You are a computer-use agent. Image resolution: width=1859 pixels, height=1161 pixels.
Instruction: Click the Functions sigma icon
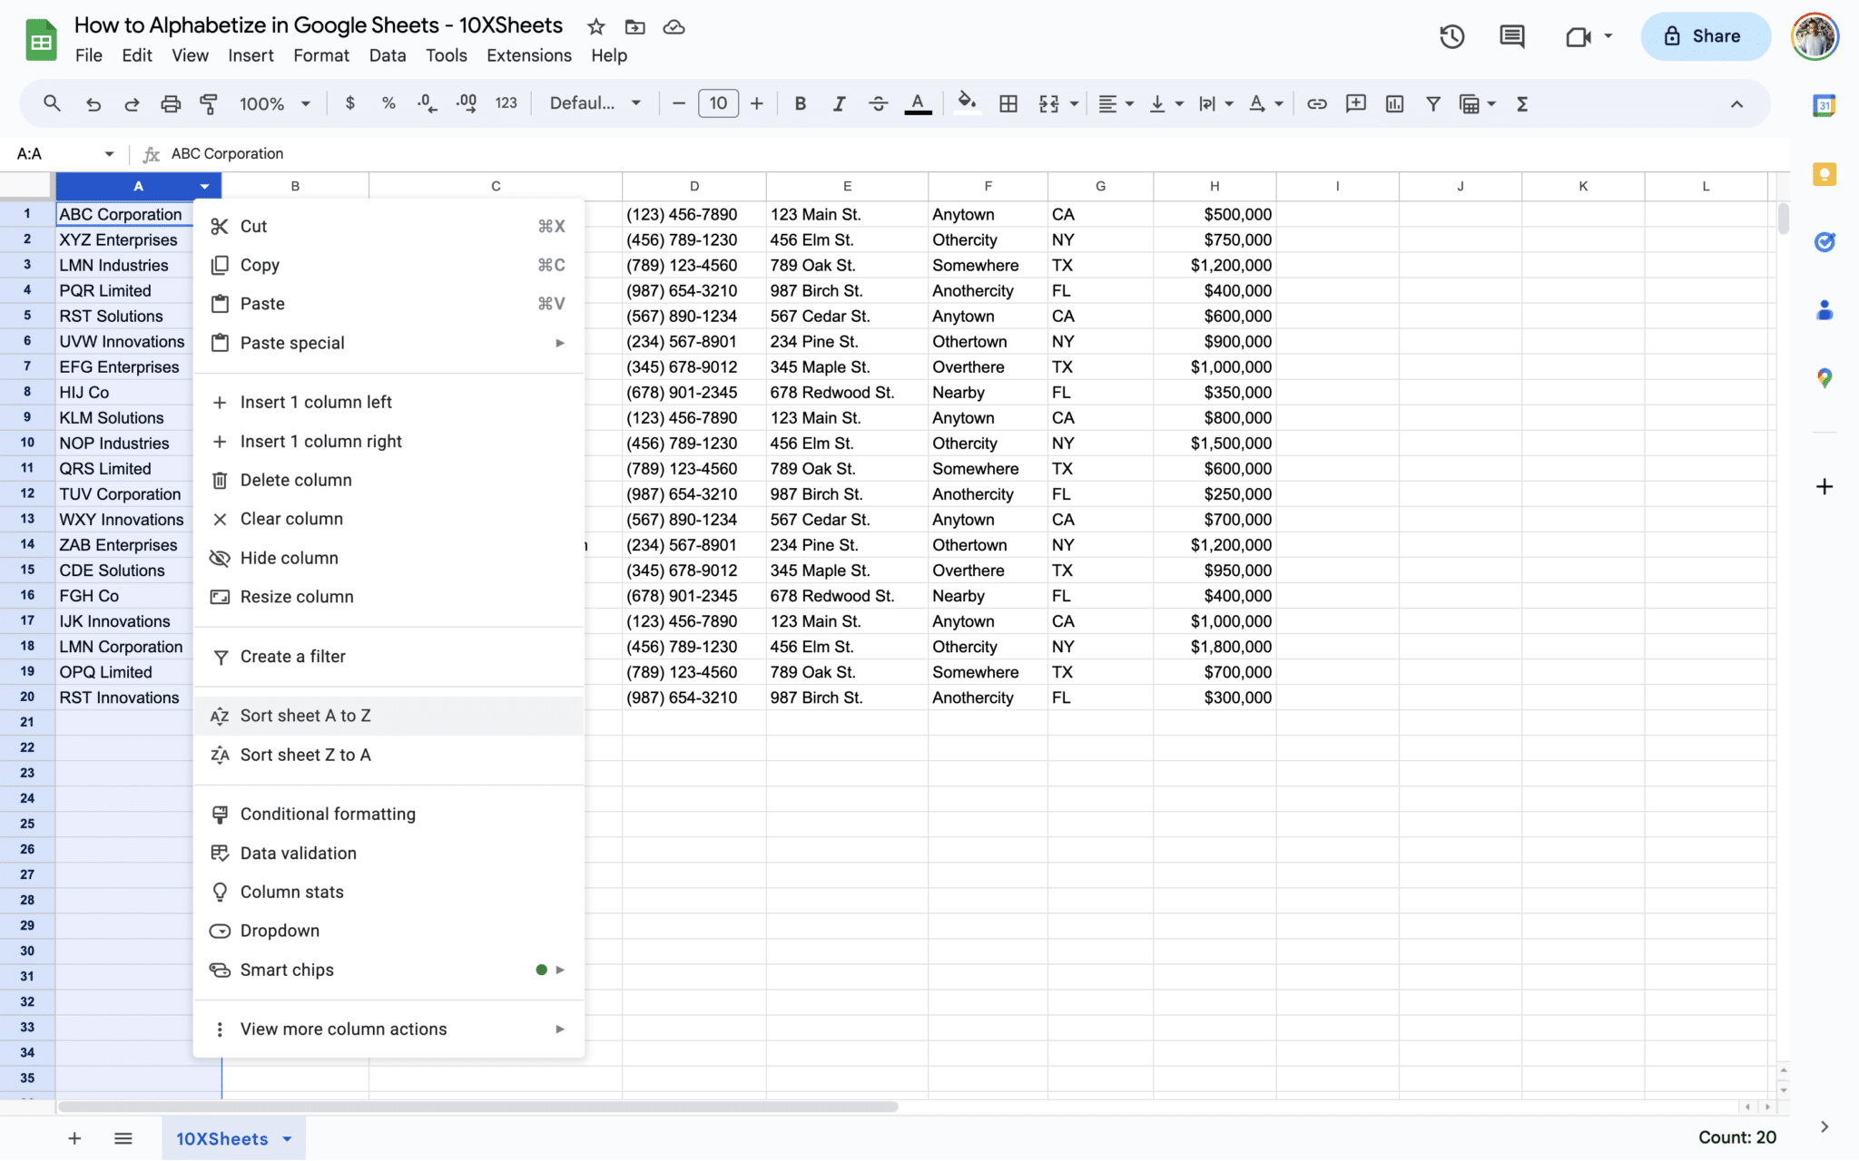[x=1522, y=103]
